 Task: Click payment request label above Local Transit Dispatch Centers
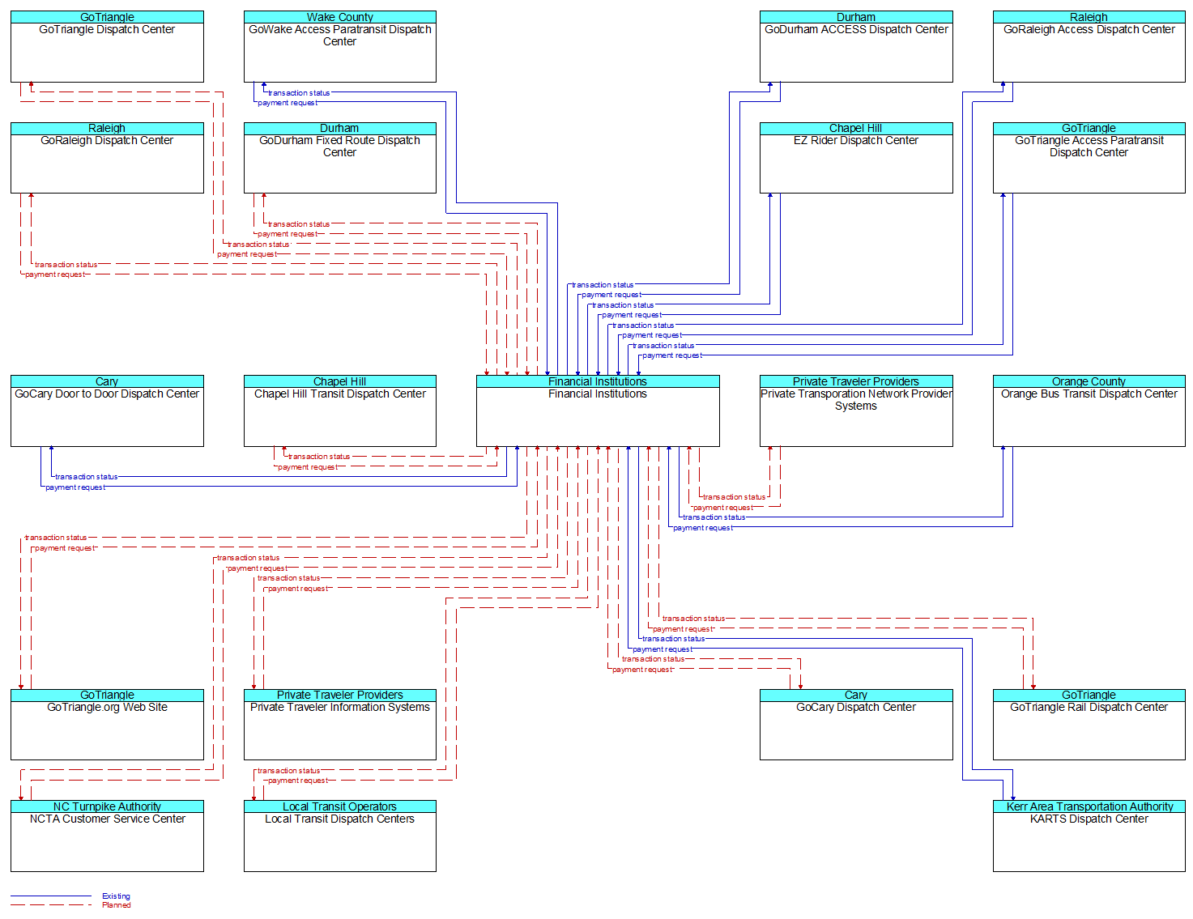coord(298,781)
